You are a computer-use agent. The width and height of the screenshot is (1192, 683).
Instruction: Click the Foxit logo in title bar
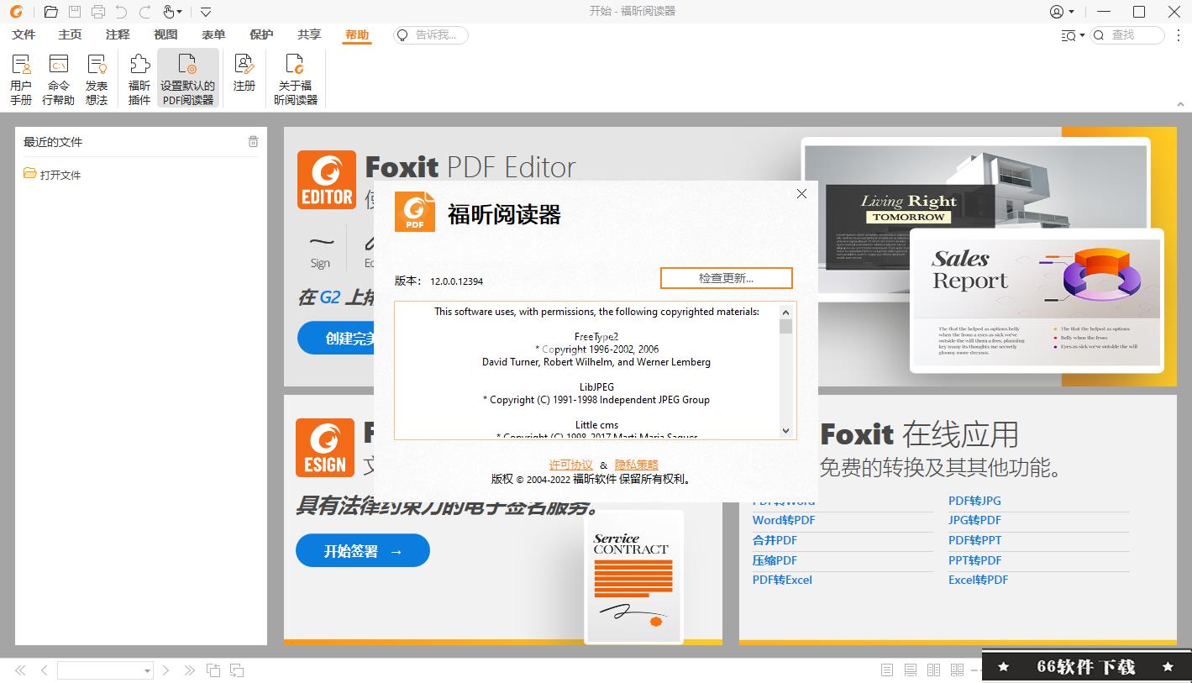pyautogui.click(x=17, y=12)
